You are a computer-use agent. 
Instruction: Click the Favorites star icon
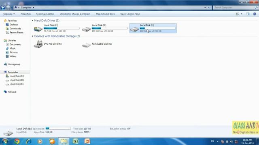pos(5,21)
